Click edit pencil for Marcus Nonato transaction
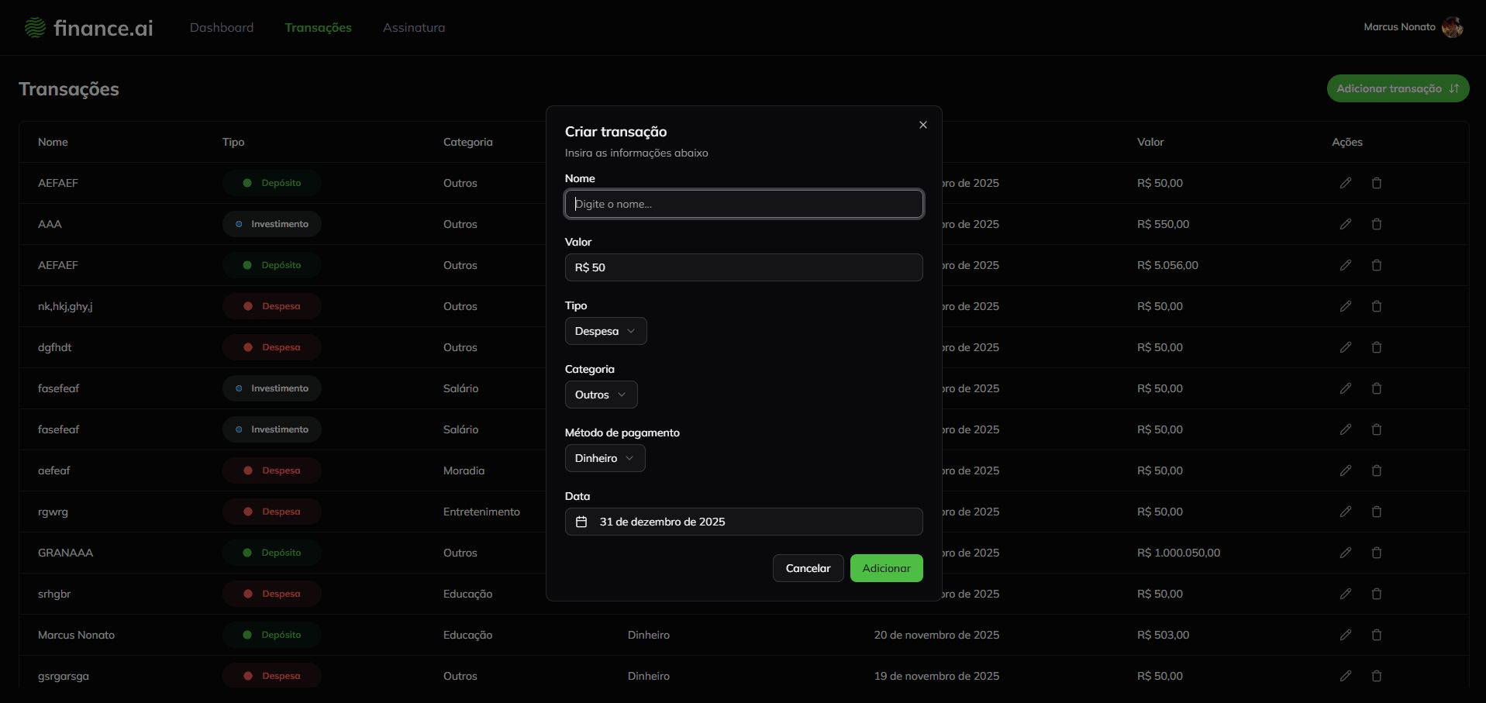The height and width of the screenshot is (703, 1486). click(x=1346, y=635)
